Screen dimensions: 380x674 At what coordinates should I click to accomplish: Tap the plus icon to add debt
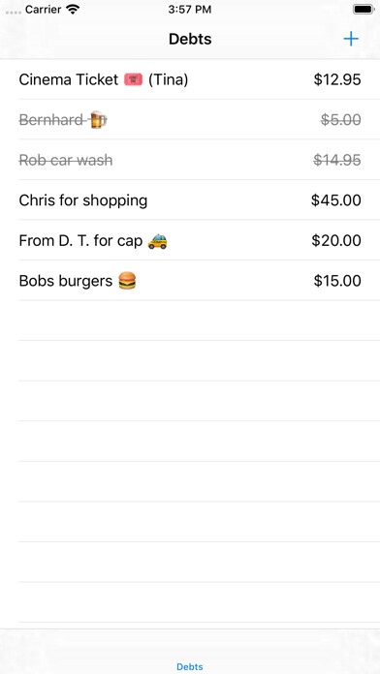tap(351, 39)
